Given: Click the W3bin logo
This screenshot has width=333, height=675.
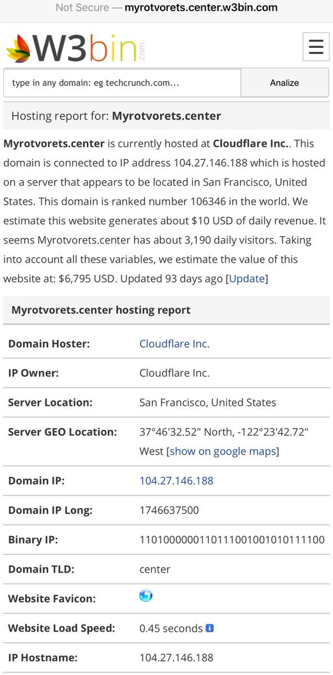Looking at the screenshot, I should 75,48.
